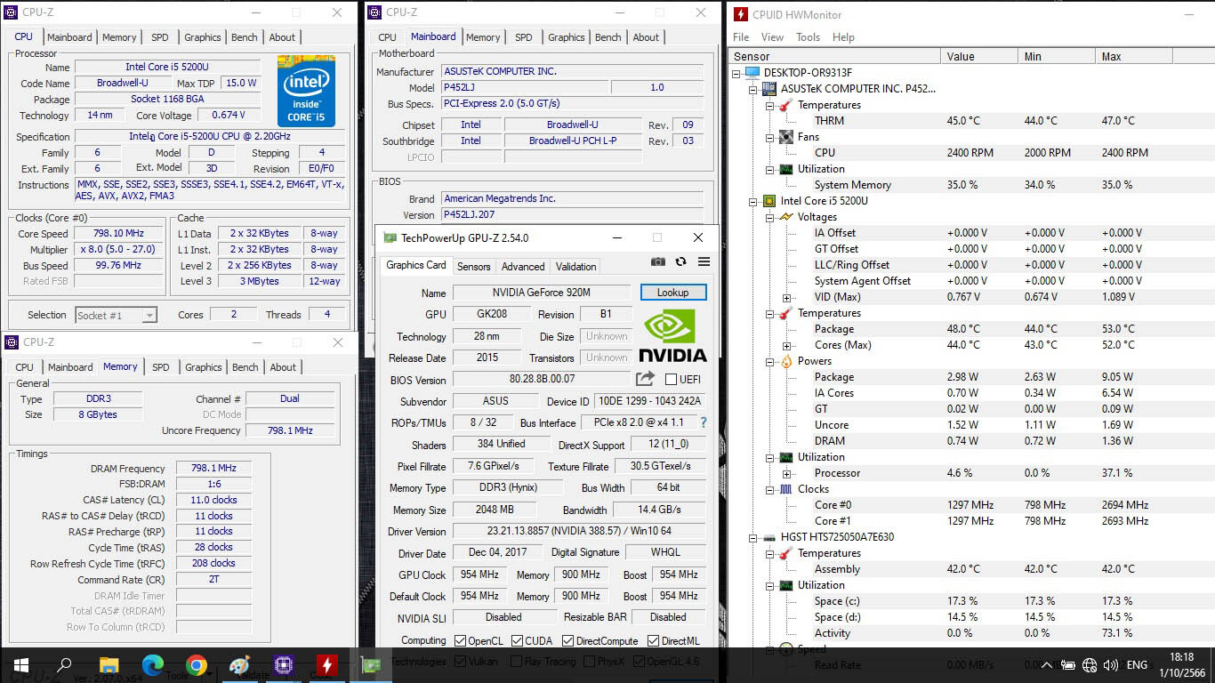Collapse the Voltages group in HWMonitor
Screen dimensions: 1215x683
[770, 217]
